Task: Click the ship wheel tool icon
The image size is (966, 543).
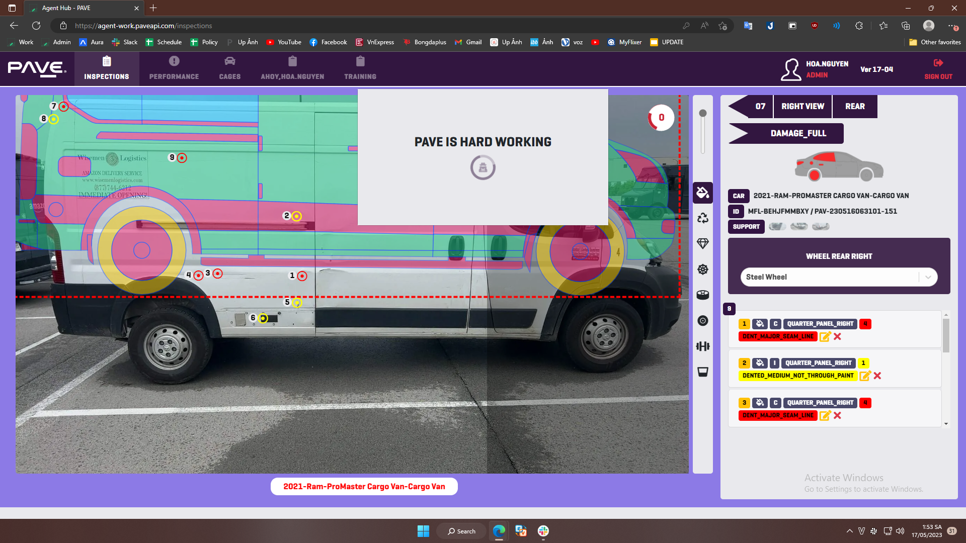Action: [703, 269]
